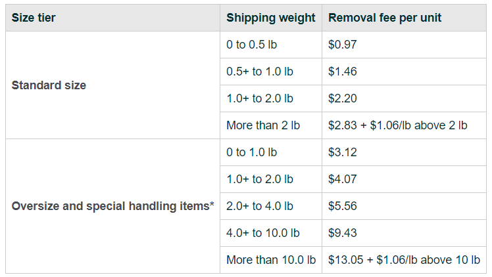Click the Removal fee per unit header
The height and width of the screenshot is (277, 492).
click(x=385, y=18)
